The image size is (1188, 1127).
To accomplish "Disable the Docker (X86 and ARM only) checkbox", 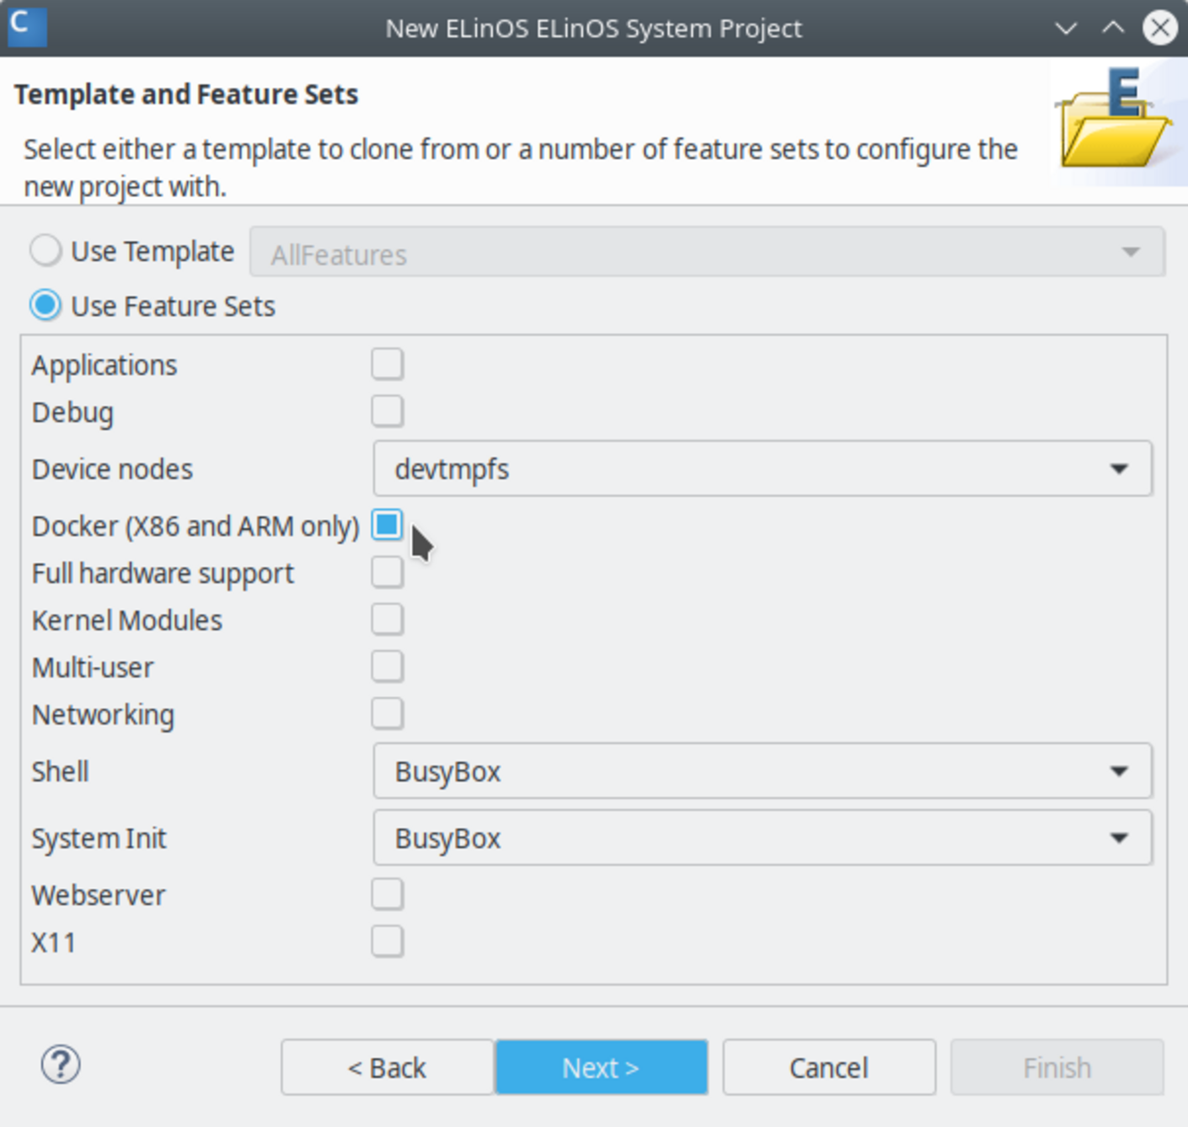I will [388, 525].
